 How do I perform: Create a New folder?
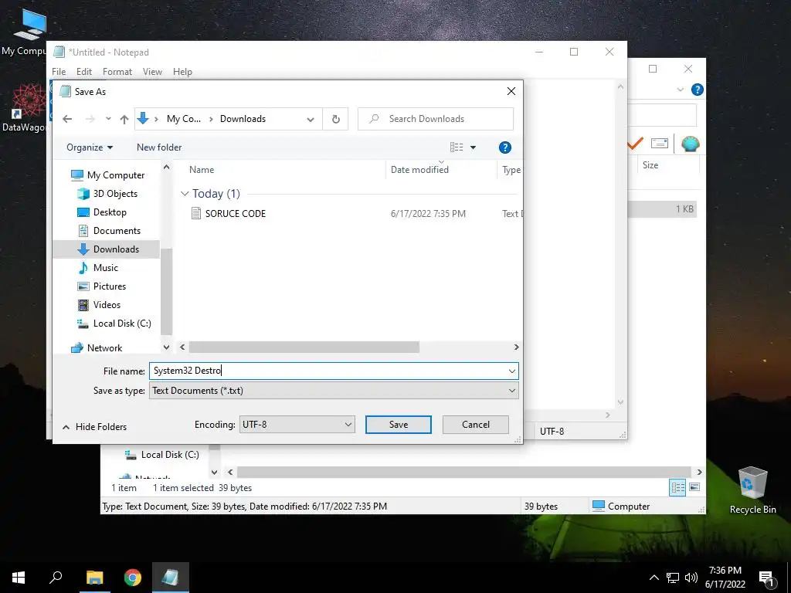click(159, 147)
